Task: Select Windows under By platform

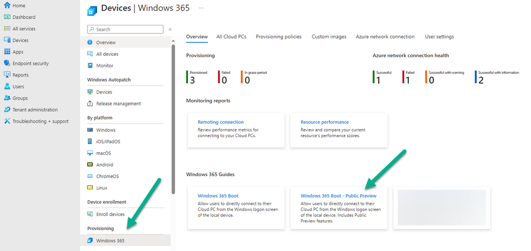Action: [106, 130]
